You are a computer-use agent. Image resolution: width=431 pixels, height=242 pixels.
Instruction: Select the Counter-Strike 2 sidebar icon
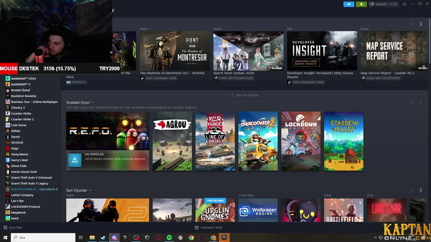[x=8, y=119]
